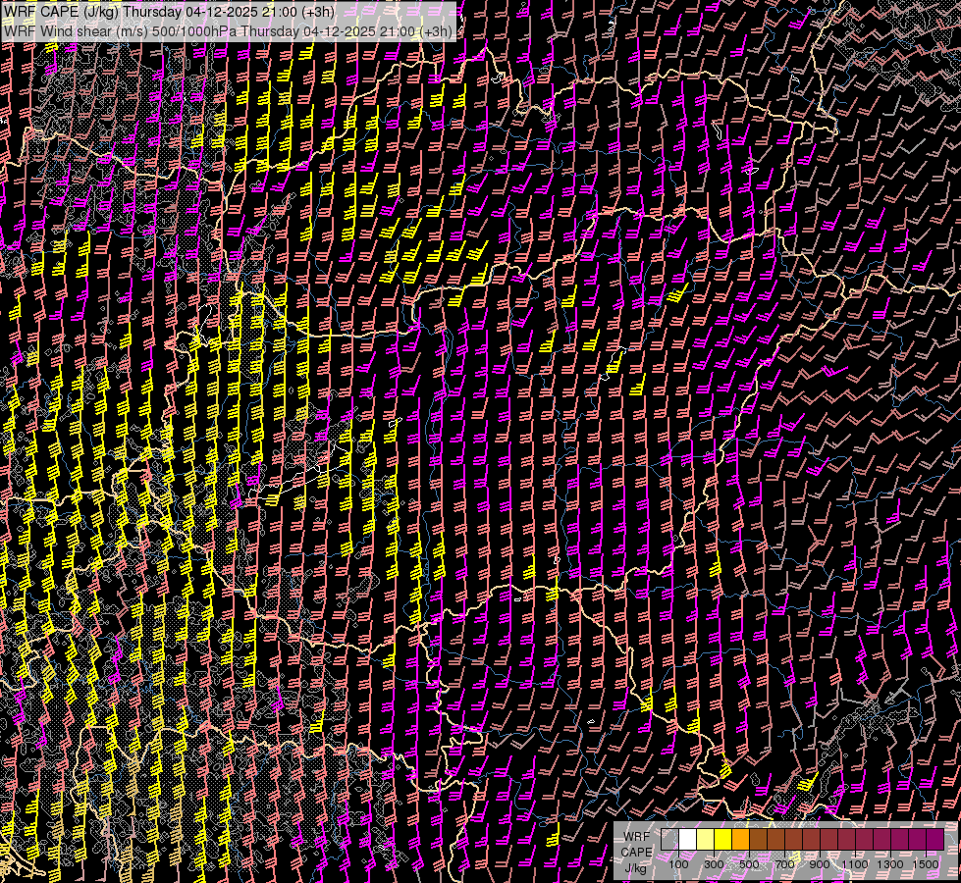Click the 700 legend tick label
The height and width of the screenshot is (883, 961).
(784, 864)
